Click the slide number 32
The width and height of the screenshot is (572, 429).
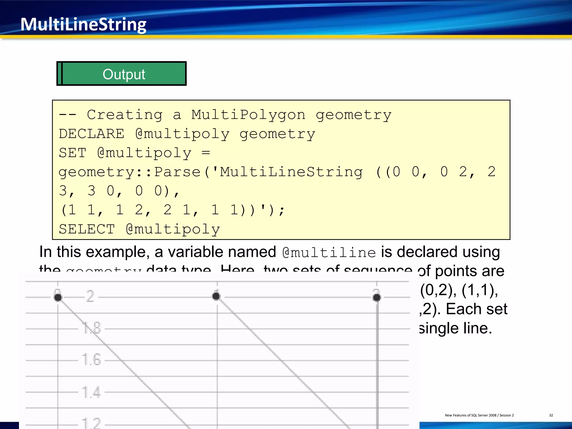point(551,415)
